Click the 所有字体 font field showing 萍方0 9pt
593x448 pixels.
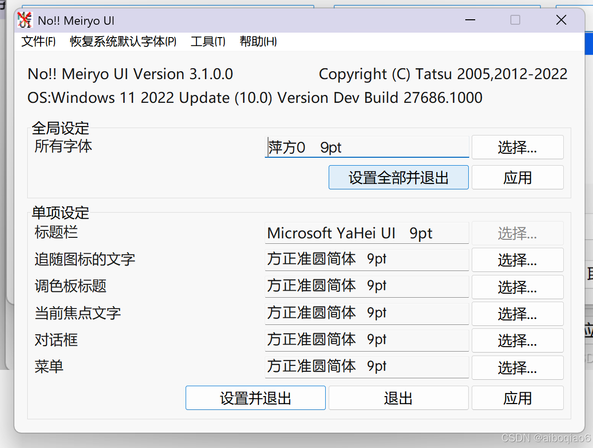(x=367, y=147)
